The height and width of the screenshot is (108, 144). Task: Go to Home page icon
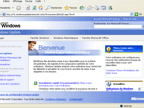[40, 8]
